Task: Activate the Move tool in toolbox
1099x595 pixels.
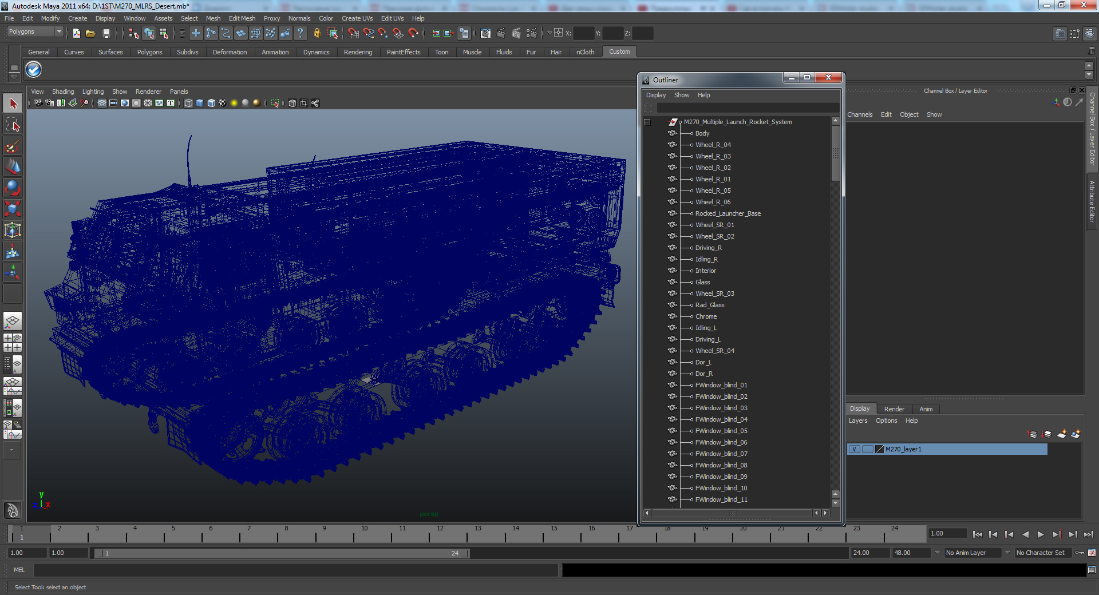Action: point(13,167)
